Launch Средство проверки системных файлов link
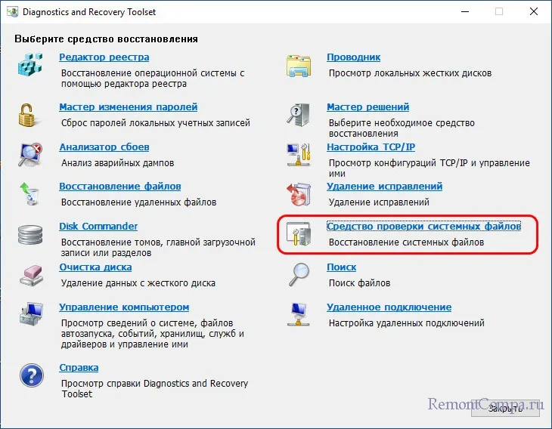The image size is (552, 429). pyautogui.click(x=424, y=226)
